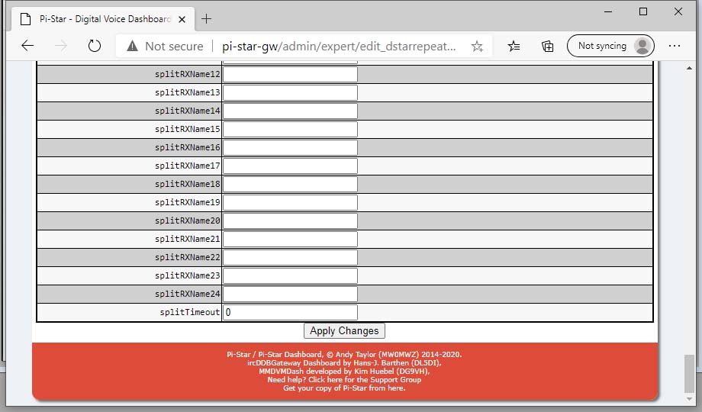
Task: Focus the splitRXName14 input field
Action: pos(290,111)
